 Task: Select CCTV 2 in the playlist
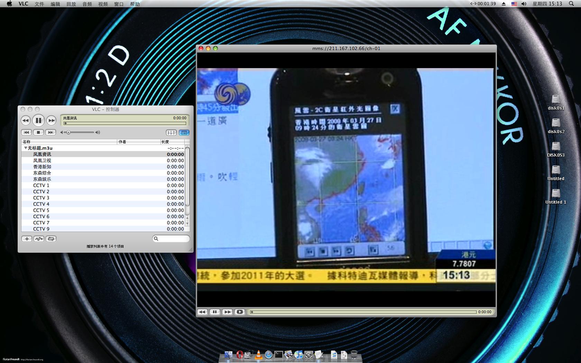(103, 192)
